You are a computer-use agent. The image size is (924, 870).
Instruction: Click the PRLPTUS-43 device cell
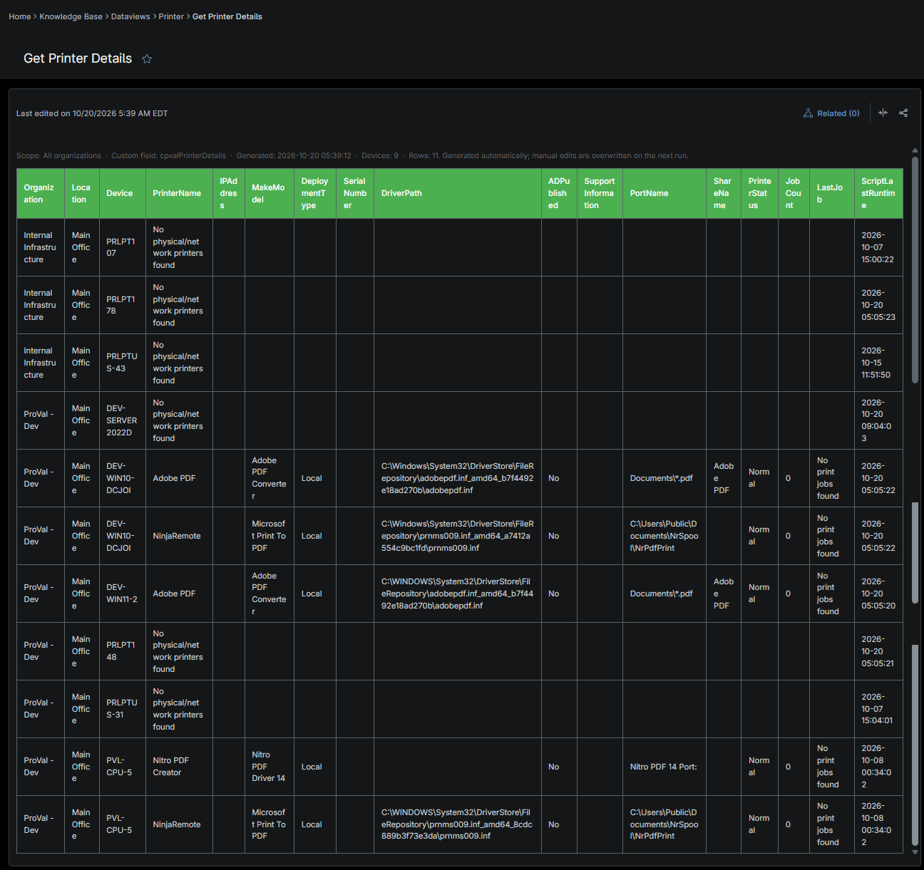tap(123, 363)
